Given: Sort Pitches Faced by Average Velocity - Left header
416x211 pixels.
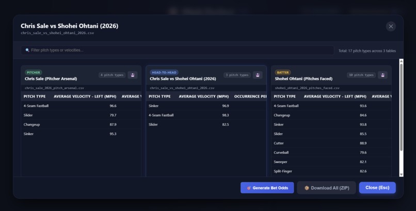Looking at the screenshot, I should tap(335, 96).
